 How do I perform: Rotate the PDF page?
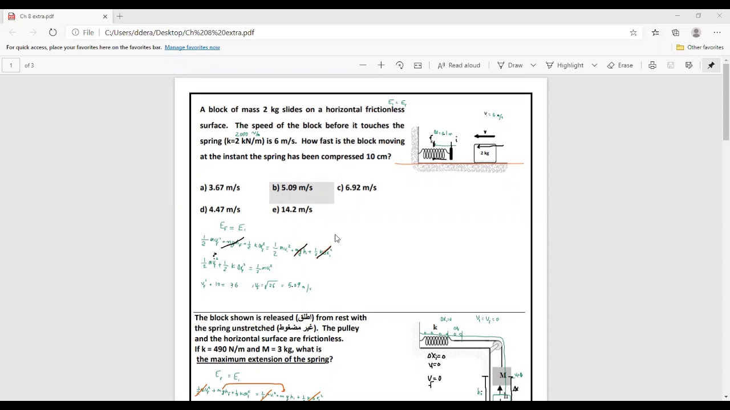coord(399,65)
